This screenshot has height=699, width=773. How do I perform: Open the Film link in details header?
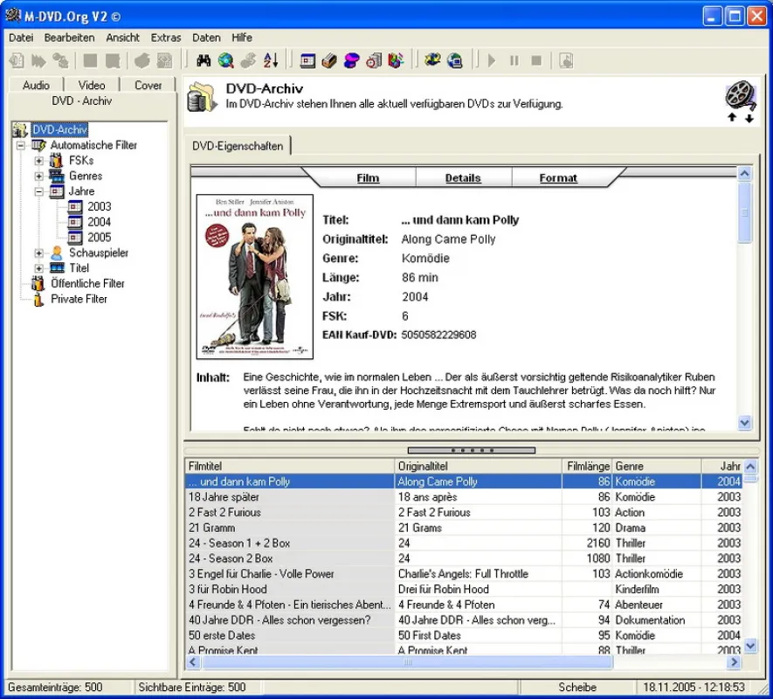368,178
